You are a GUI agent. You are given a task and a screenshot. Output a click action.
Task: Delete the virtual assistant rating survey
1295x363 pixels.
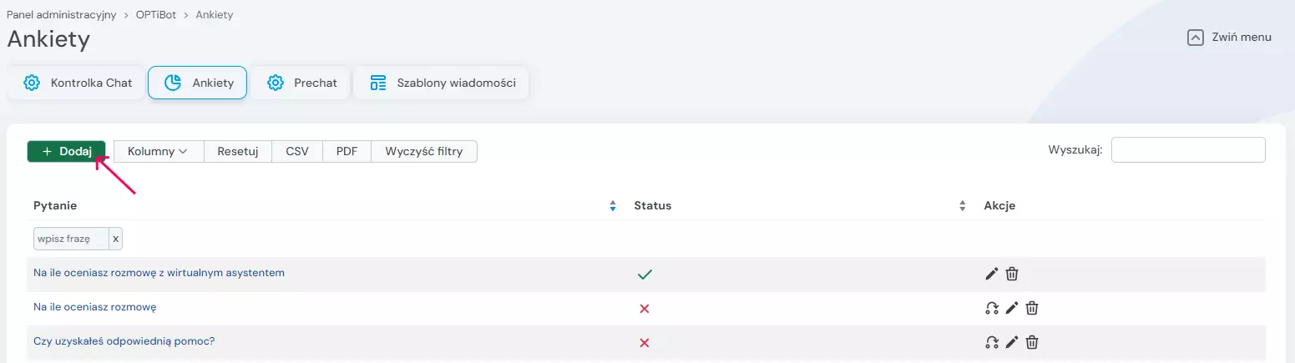(1012, 274)
